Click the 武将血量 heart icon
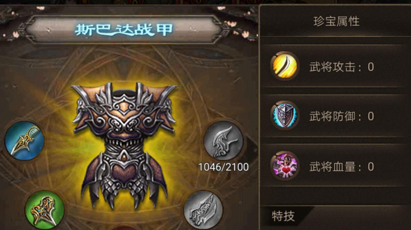Screen dimensions: 411x230 point(285,165)
